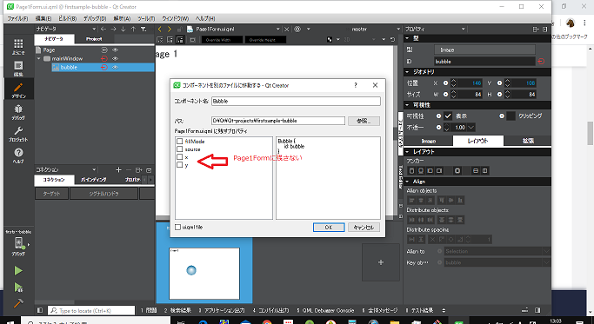Click split icon in properties panel header
This screenshot has width=594, height=324.
pyautogui.click(x=535, y=30)
